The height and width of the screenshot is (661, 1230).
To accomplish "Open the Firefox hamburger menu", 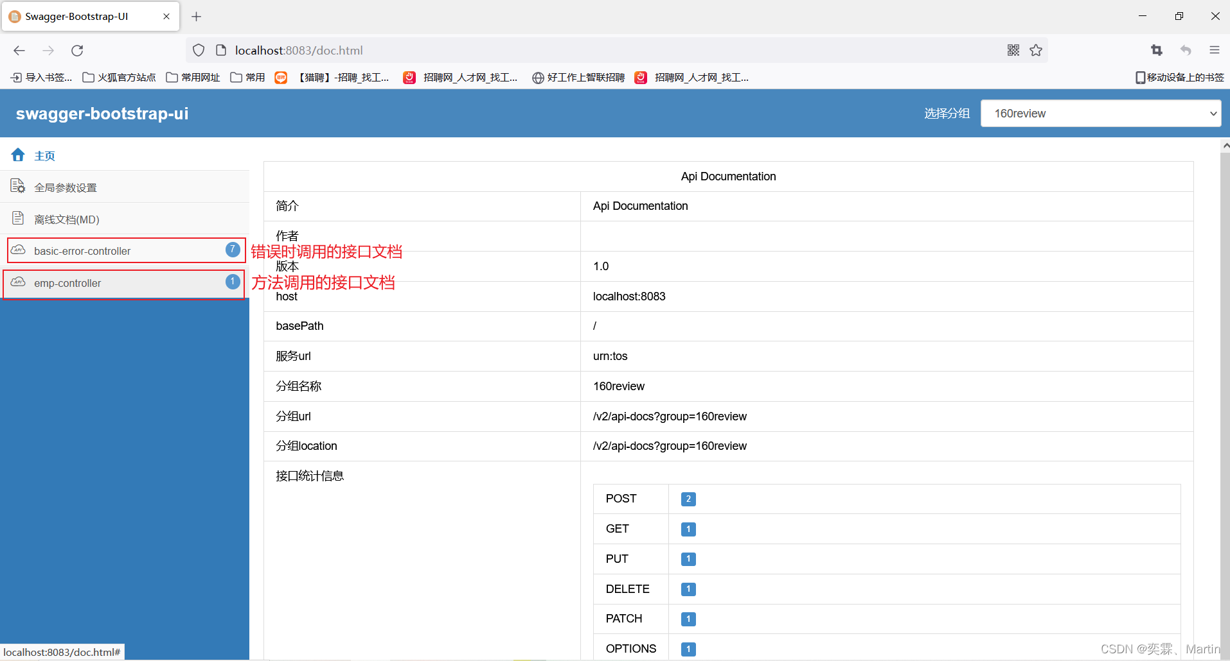I will click(1215, 50).
